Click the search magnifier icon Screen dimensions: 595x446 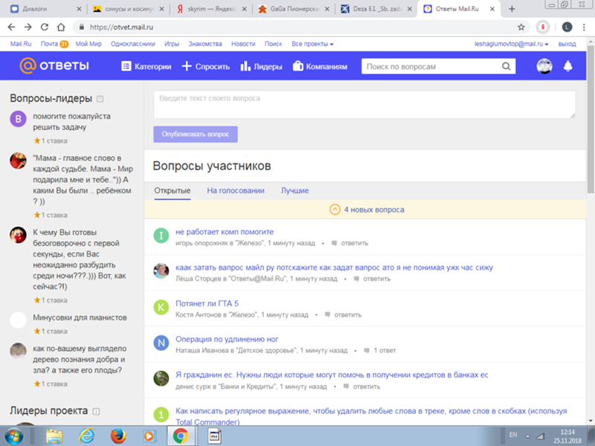(506, 66)
